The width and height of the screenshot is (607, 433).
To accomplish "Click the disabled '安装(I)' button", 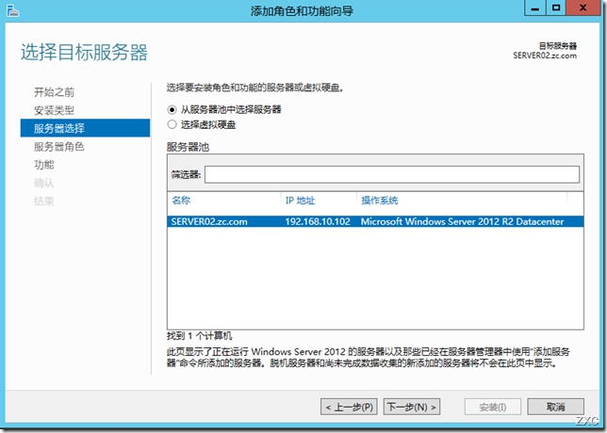I will (x=493, y=407).
